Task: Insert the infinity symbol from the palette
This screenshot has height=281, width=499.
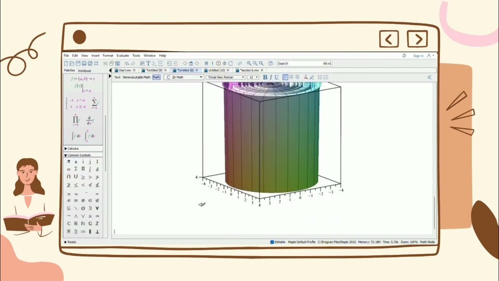Action: coord(69,169)
